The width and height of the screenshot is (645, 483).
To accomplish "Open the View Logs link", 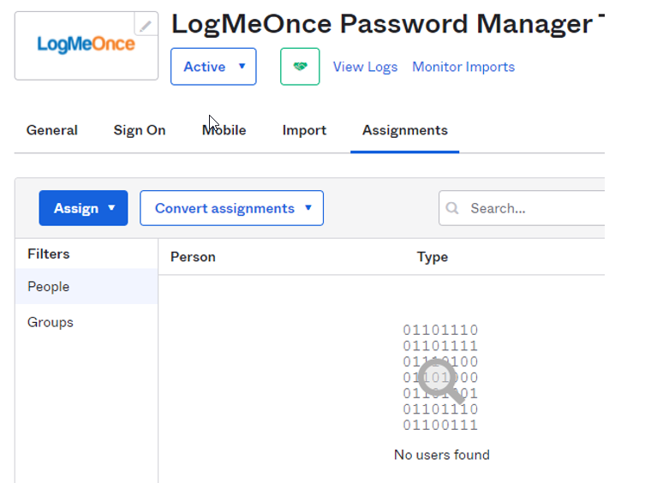I will [365, 67].
